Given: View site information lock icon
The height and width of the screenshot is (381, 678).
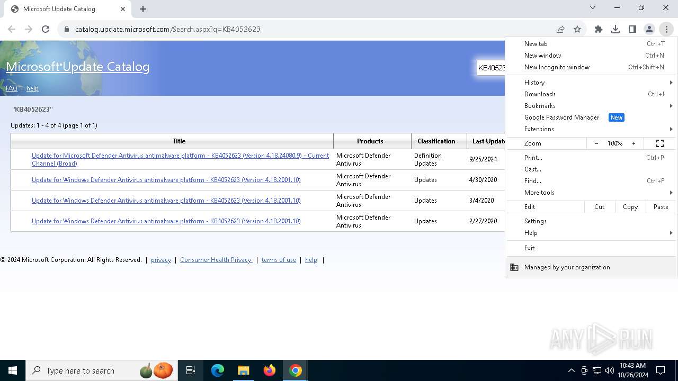Looking at the screenshot, I should point(67,29).
